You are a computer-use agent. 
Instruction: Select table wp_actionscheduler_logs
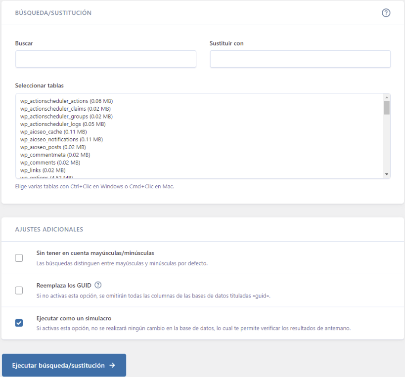(63, 124)
